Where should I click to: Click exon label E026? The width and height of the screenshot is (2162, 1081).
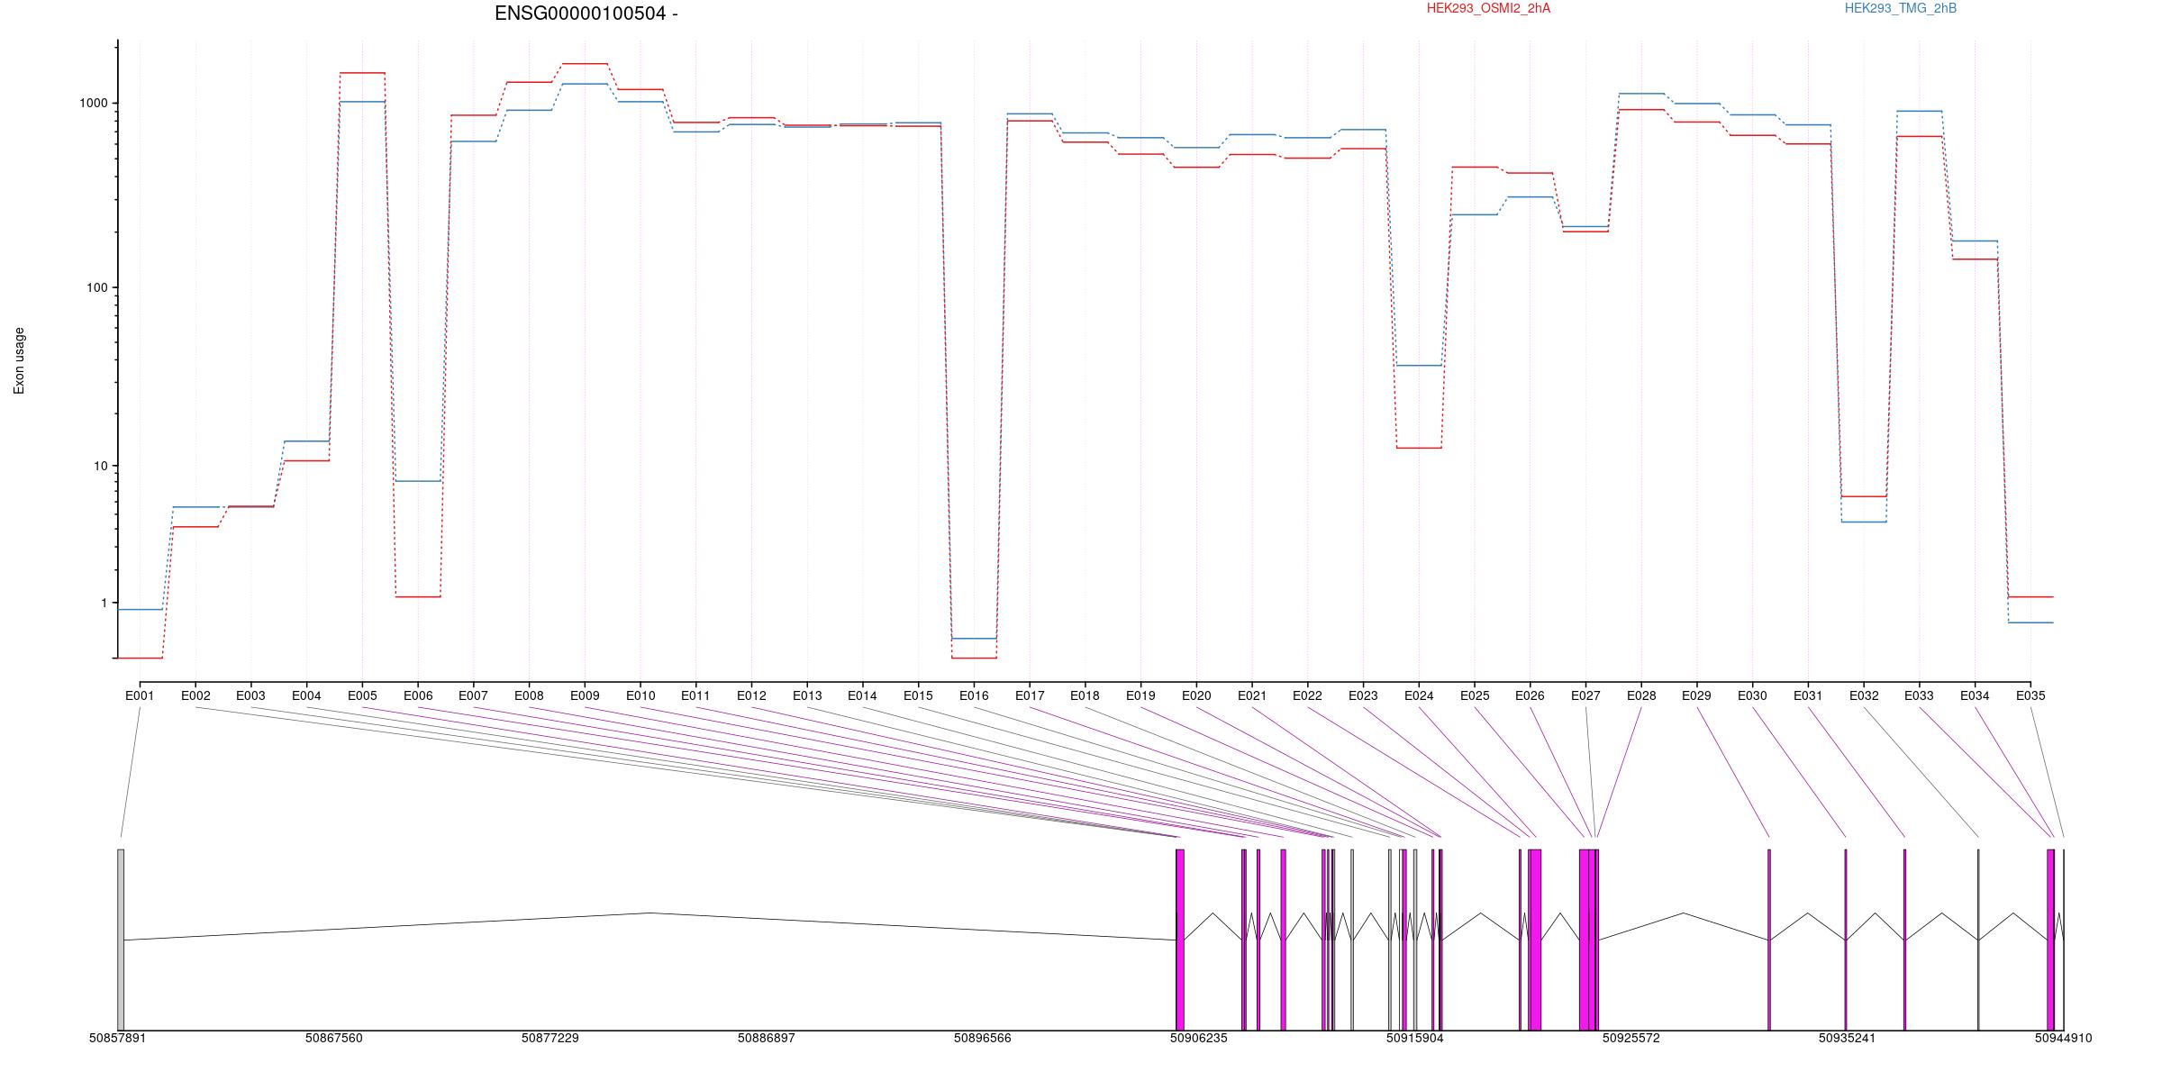(1530, 695)
